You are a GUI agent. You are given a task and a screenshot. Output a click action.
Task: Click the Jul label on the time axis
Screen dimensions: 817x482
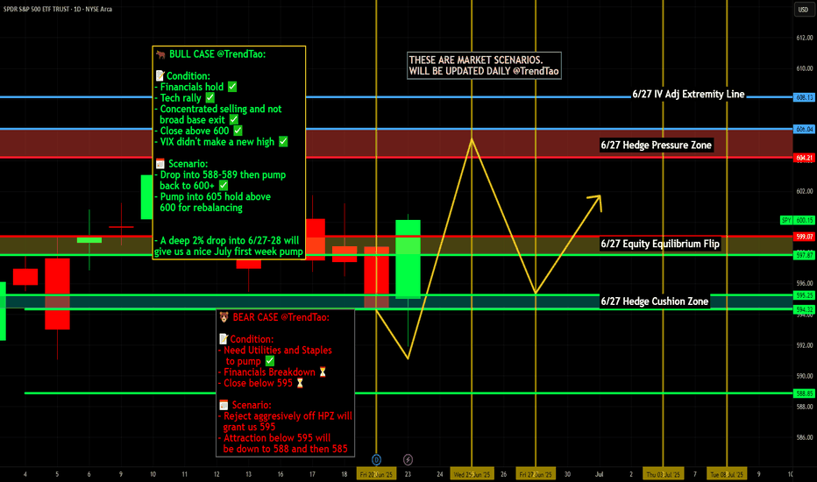tap(600, 474)
